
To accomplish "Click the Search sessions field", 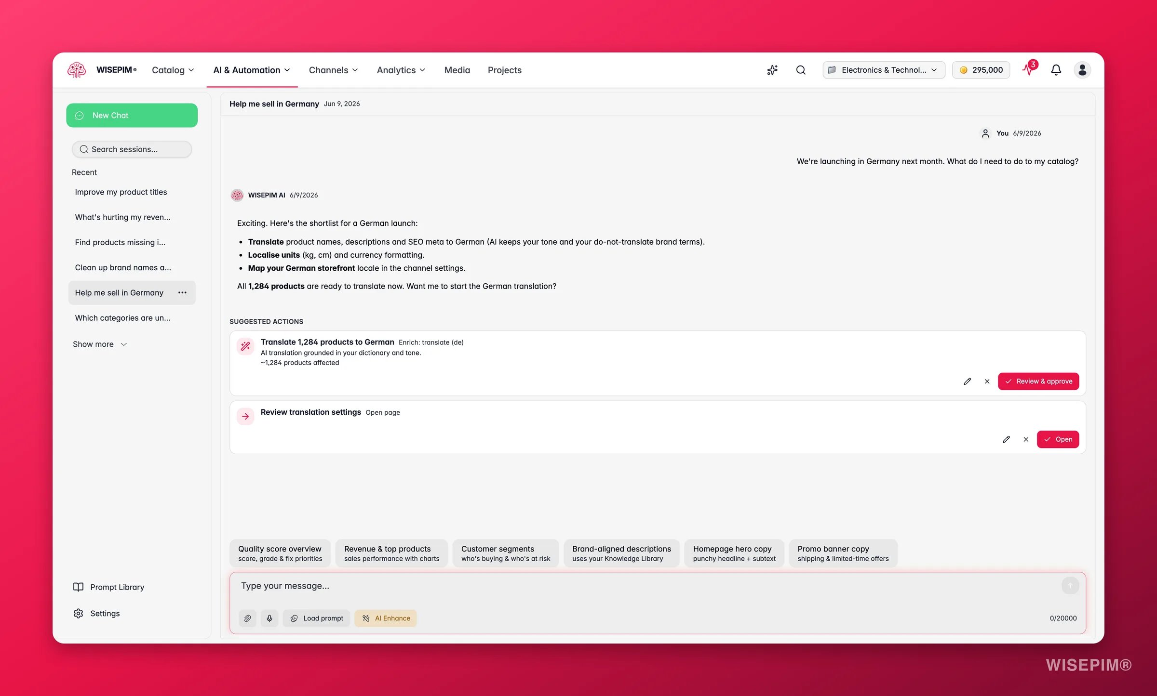I will point(132,149).
